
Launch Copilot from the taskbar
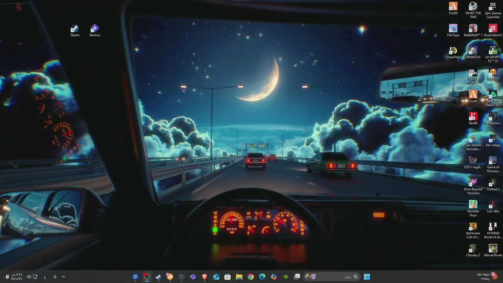pos(274,277)
